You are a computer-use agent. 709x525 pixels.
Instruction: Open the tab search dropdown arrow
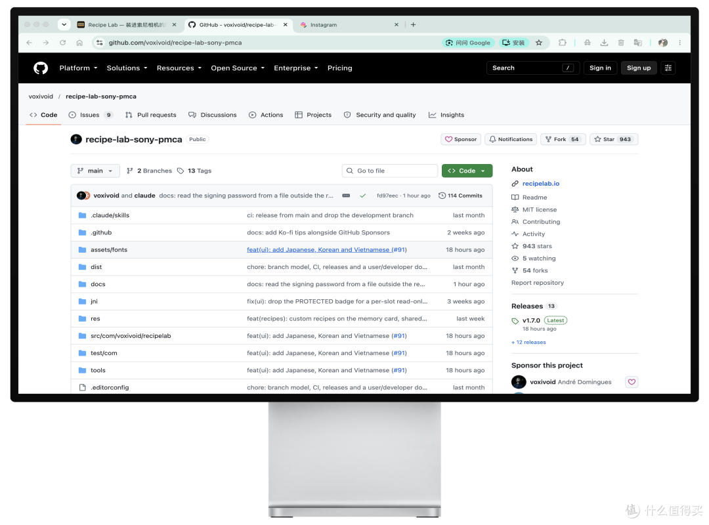(64, 24)
